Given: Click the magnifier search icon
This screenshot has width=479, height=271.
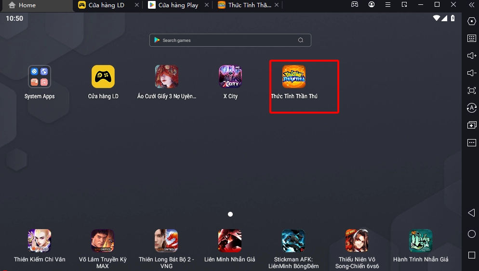Looking at the screenshot, I should click(x=301, y=40).
